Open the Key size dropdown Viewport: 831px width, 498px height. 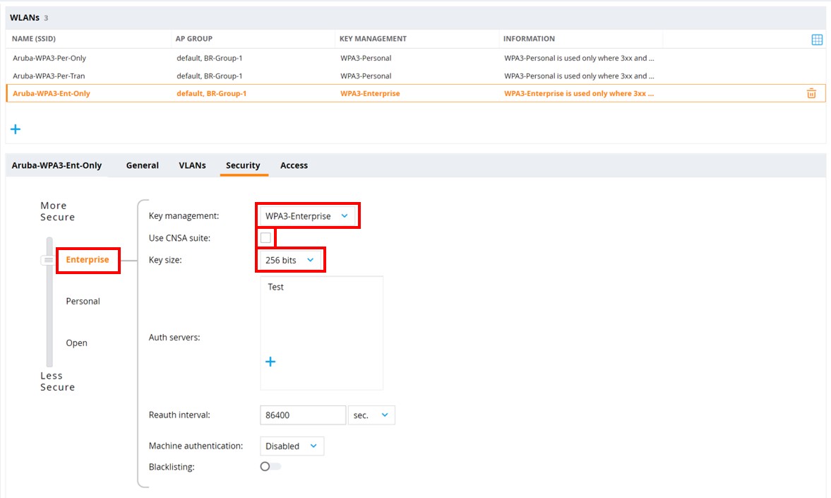(x=290, y=260)
